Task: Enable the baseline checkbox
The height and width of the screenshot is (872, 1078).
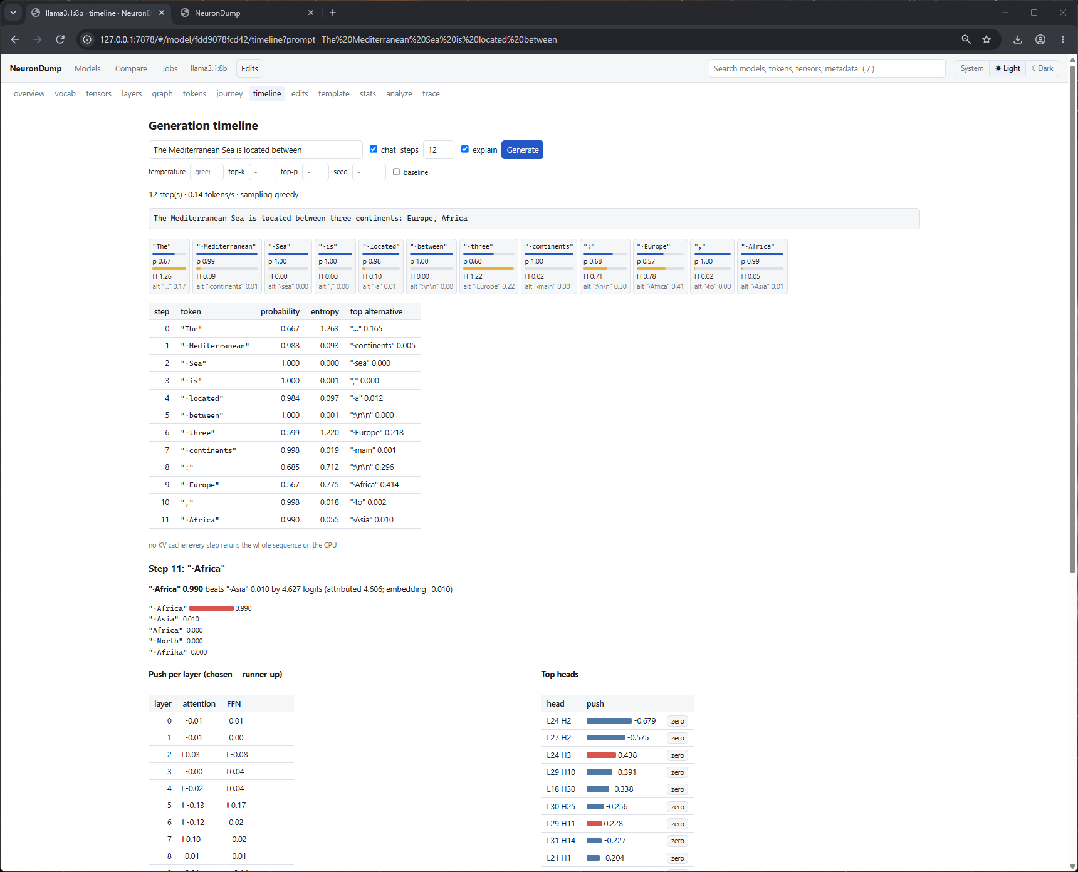Action: pos(396,172)
